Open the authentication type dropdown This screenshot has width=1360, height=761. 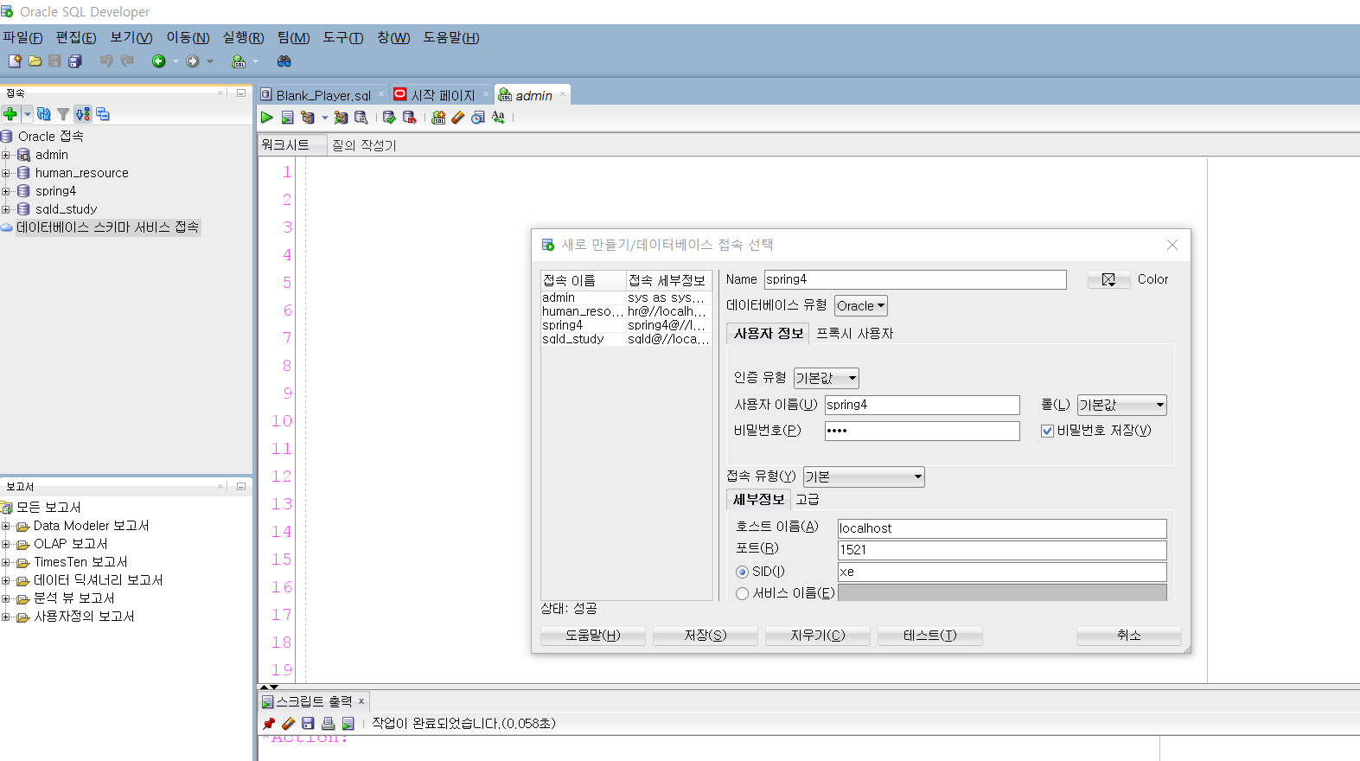click(827, 378)
